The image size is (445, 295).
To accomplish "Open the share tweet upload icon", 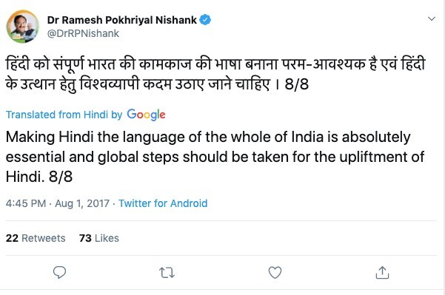I will pos(382,272).
